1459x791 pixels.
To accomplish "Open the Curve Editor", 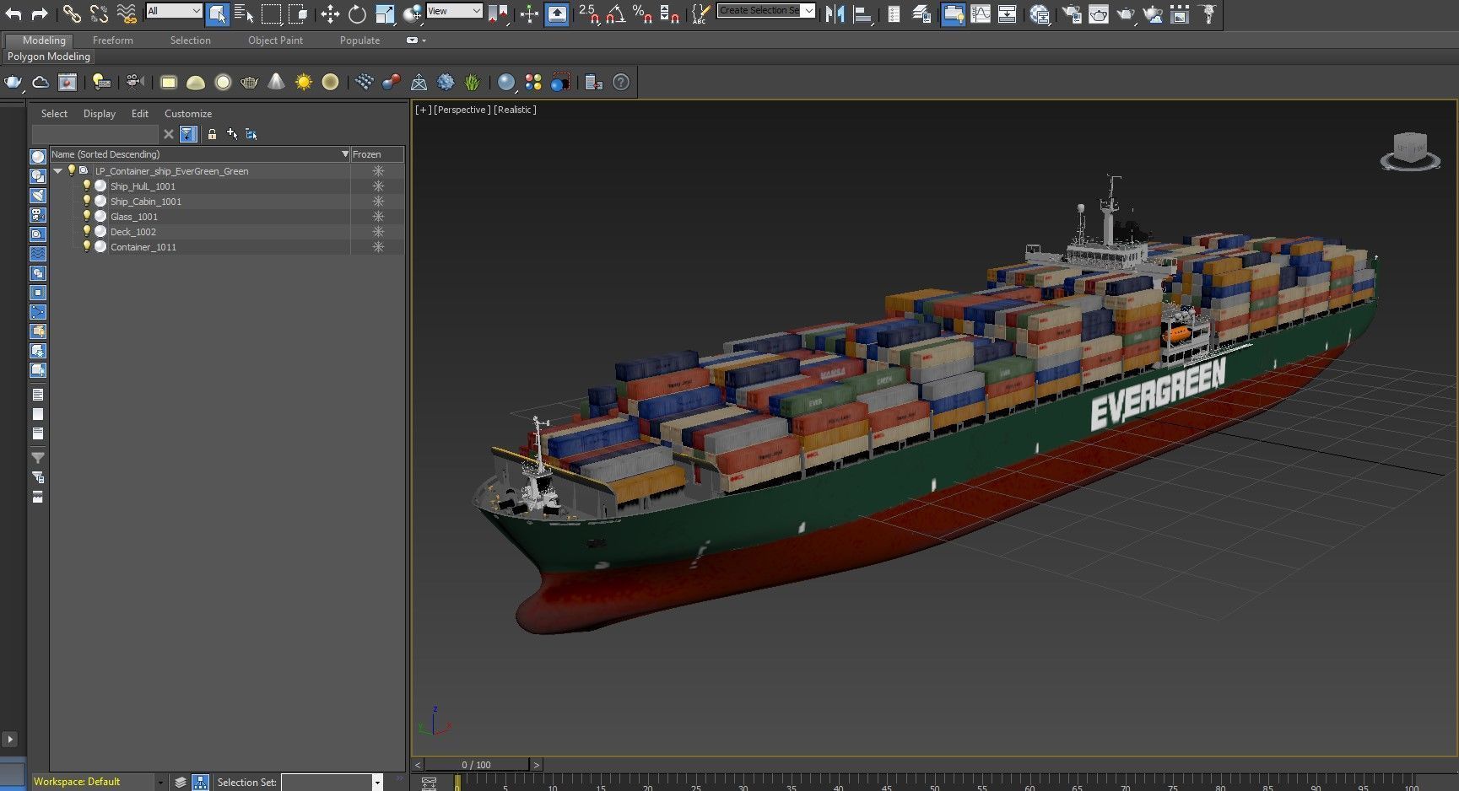I will (x=981, y=13).
